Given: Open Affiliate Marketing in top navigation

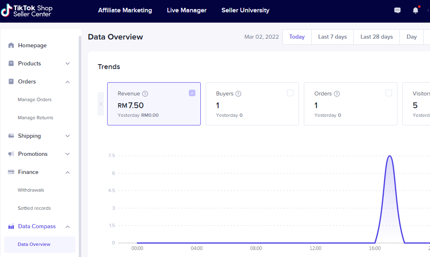Looking at the screenshot, I should (x=125, y=10).
